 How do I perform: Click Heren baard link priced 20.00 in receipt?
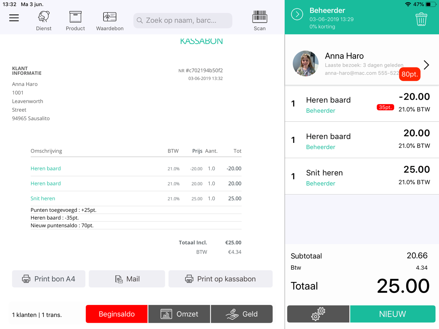46,184
